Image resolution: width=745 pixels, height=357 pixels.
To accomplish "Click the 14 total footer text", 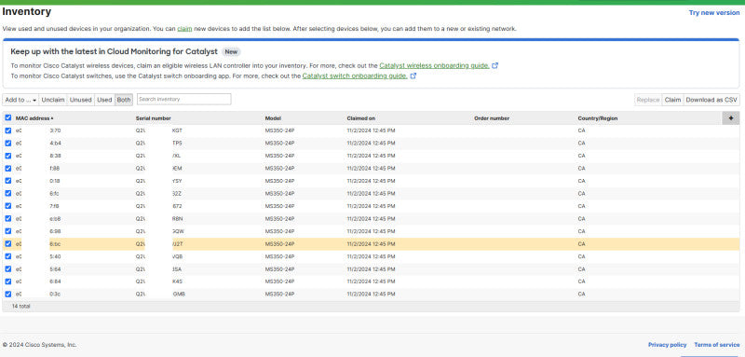I will point(20,307).
